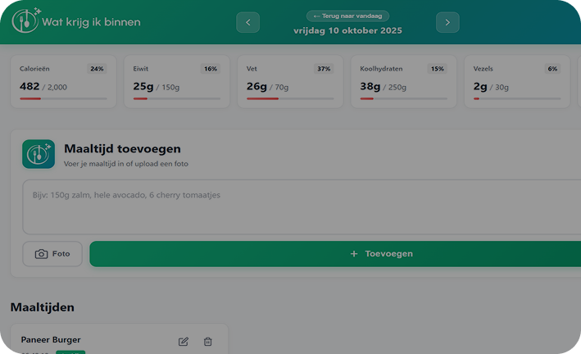Click the app logo in the header
This screenshot has height=354, width=581.
25,21
